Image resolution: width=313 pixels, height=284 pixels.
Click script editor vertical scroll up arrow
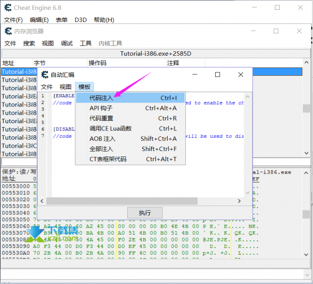248,97
